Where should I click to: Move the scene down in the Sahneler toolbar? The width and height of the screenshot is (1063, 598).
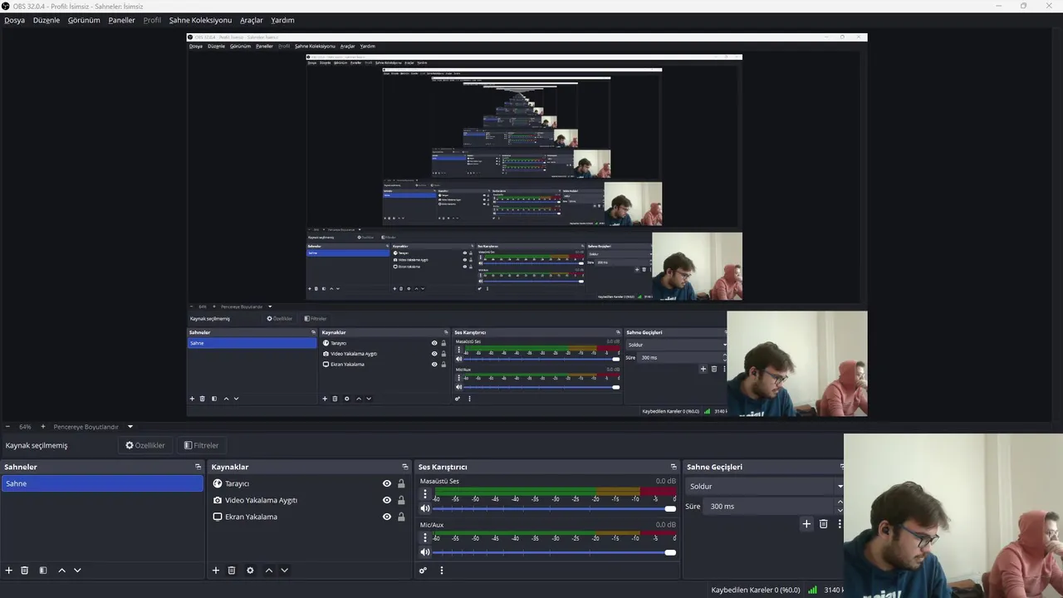77,571
